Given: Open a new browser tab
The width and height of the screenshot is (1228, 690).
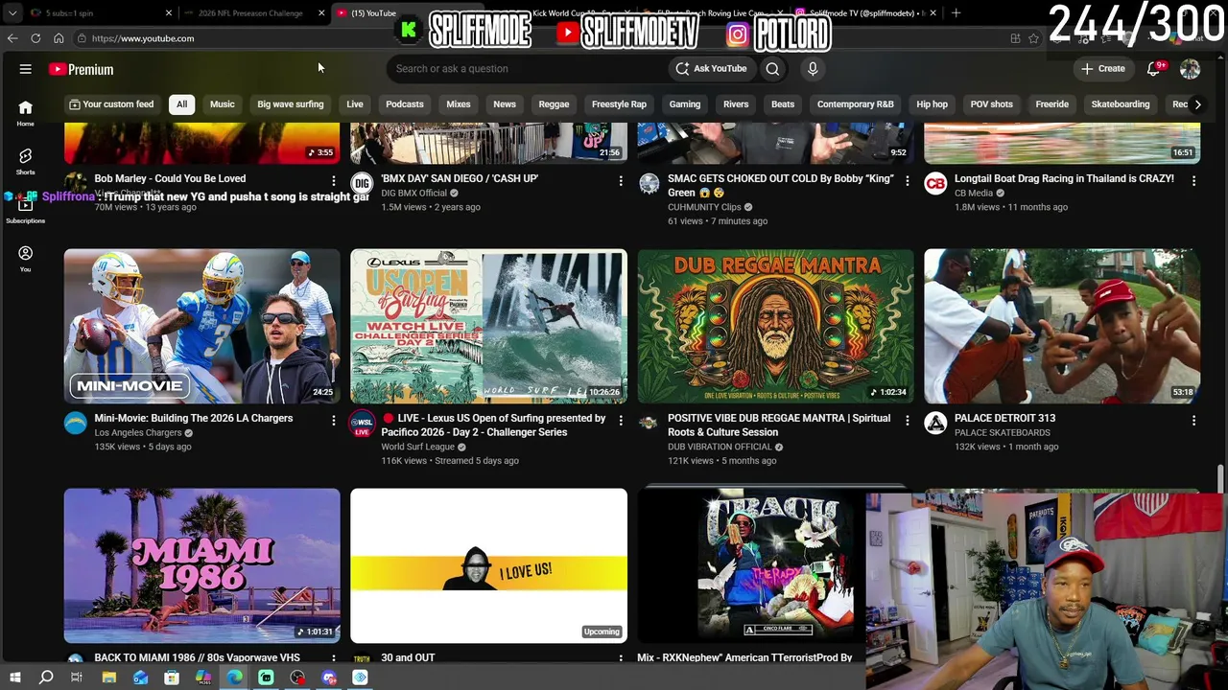Looking at the screenshot, I should (956, 12).
